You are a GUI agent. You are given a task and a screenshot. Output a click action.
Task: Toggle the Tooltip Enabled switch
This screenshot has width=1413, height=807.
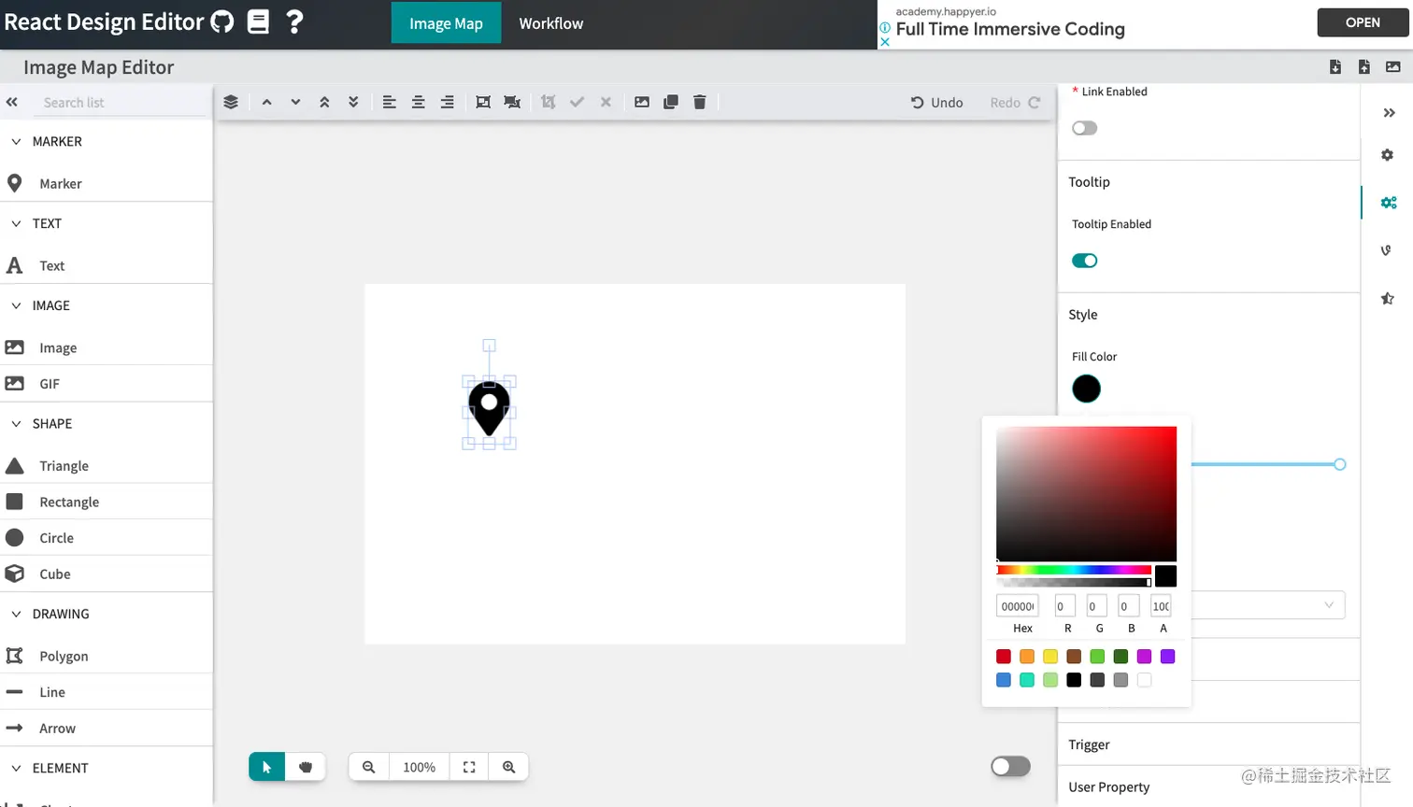pos(1085,261)
